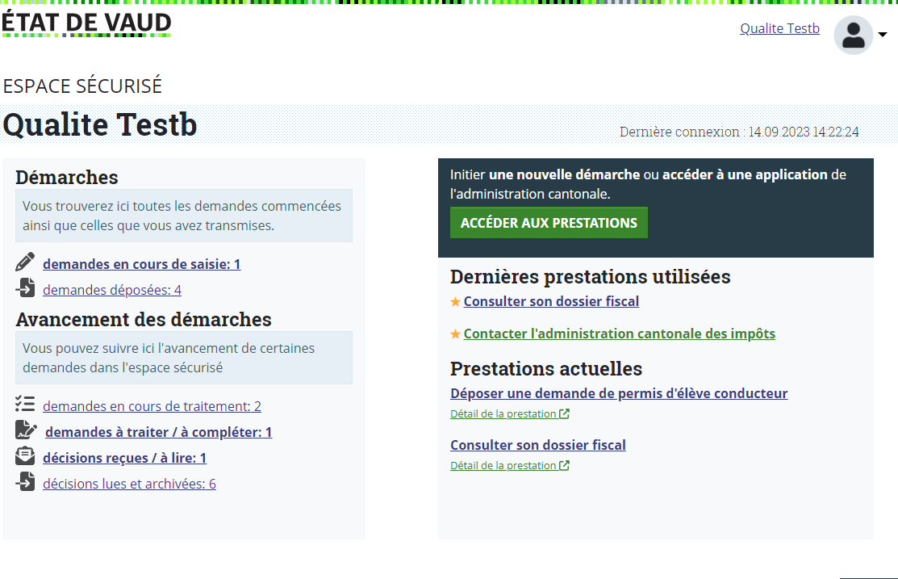Click star icon beside Consulter son dossier fiscal
898x579 pixels.
(x=455, y=301)
